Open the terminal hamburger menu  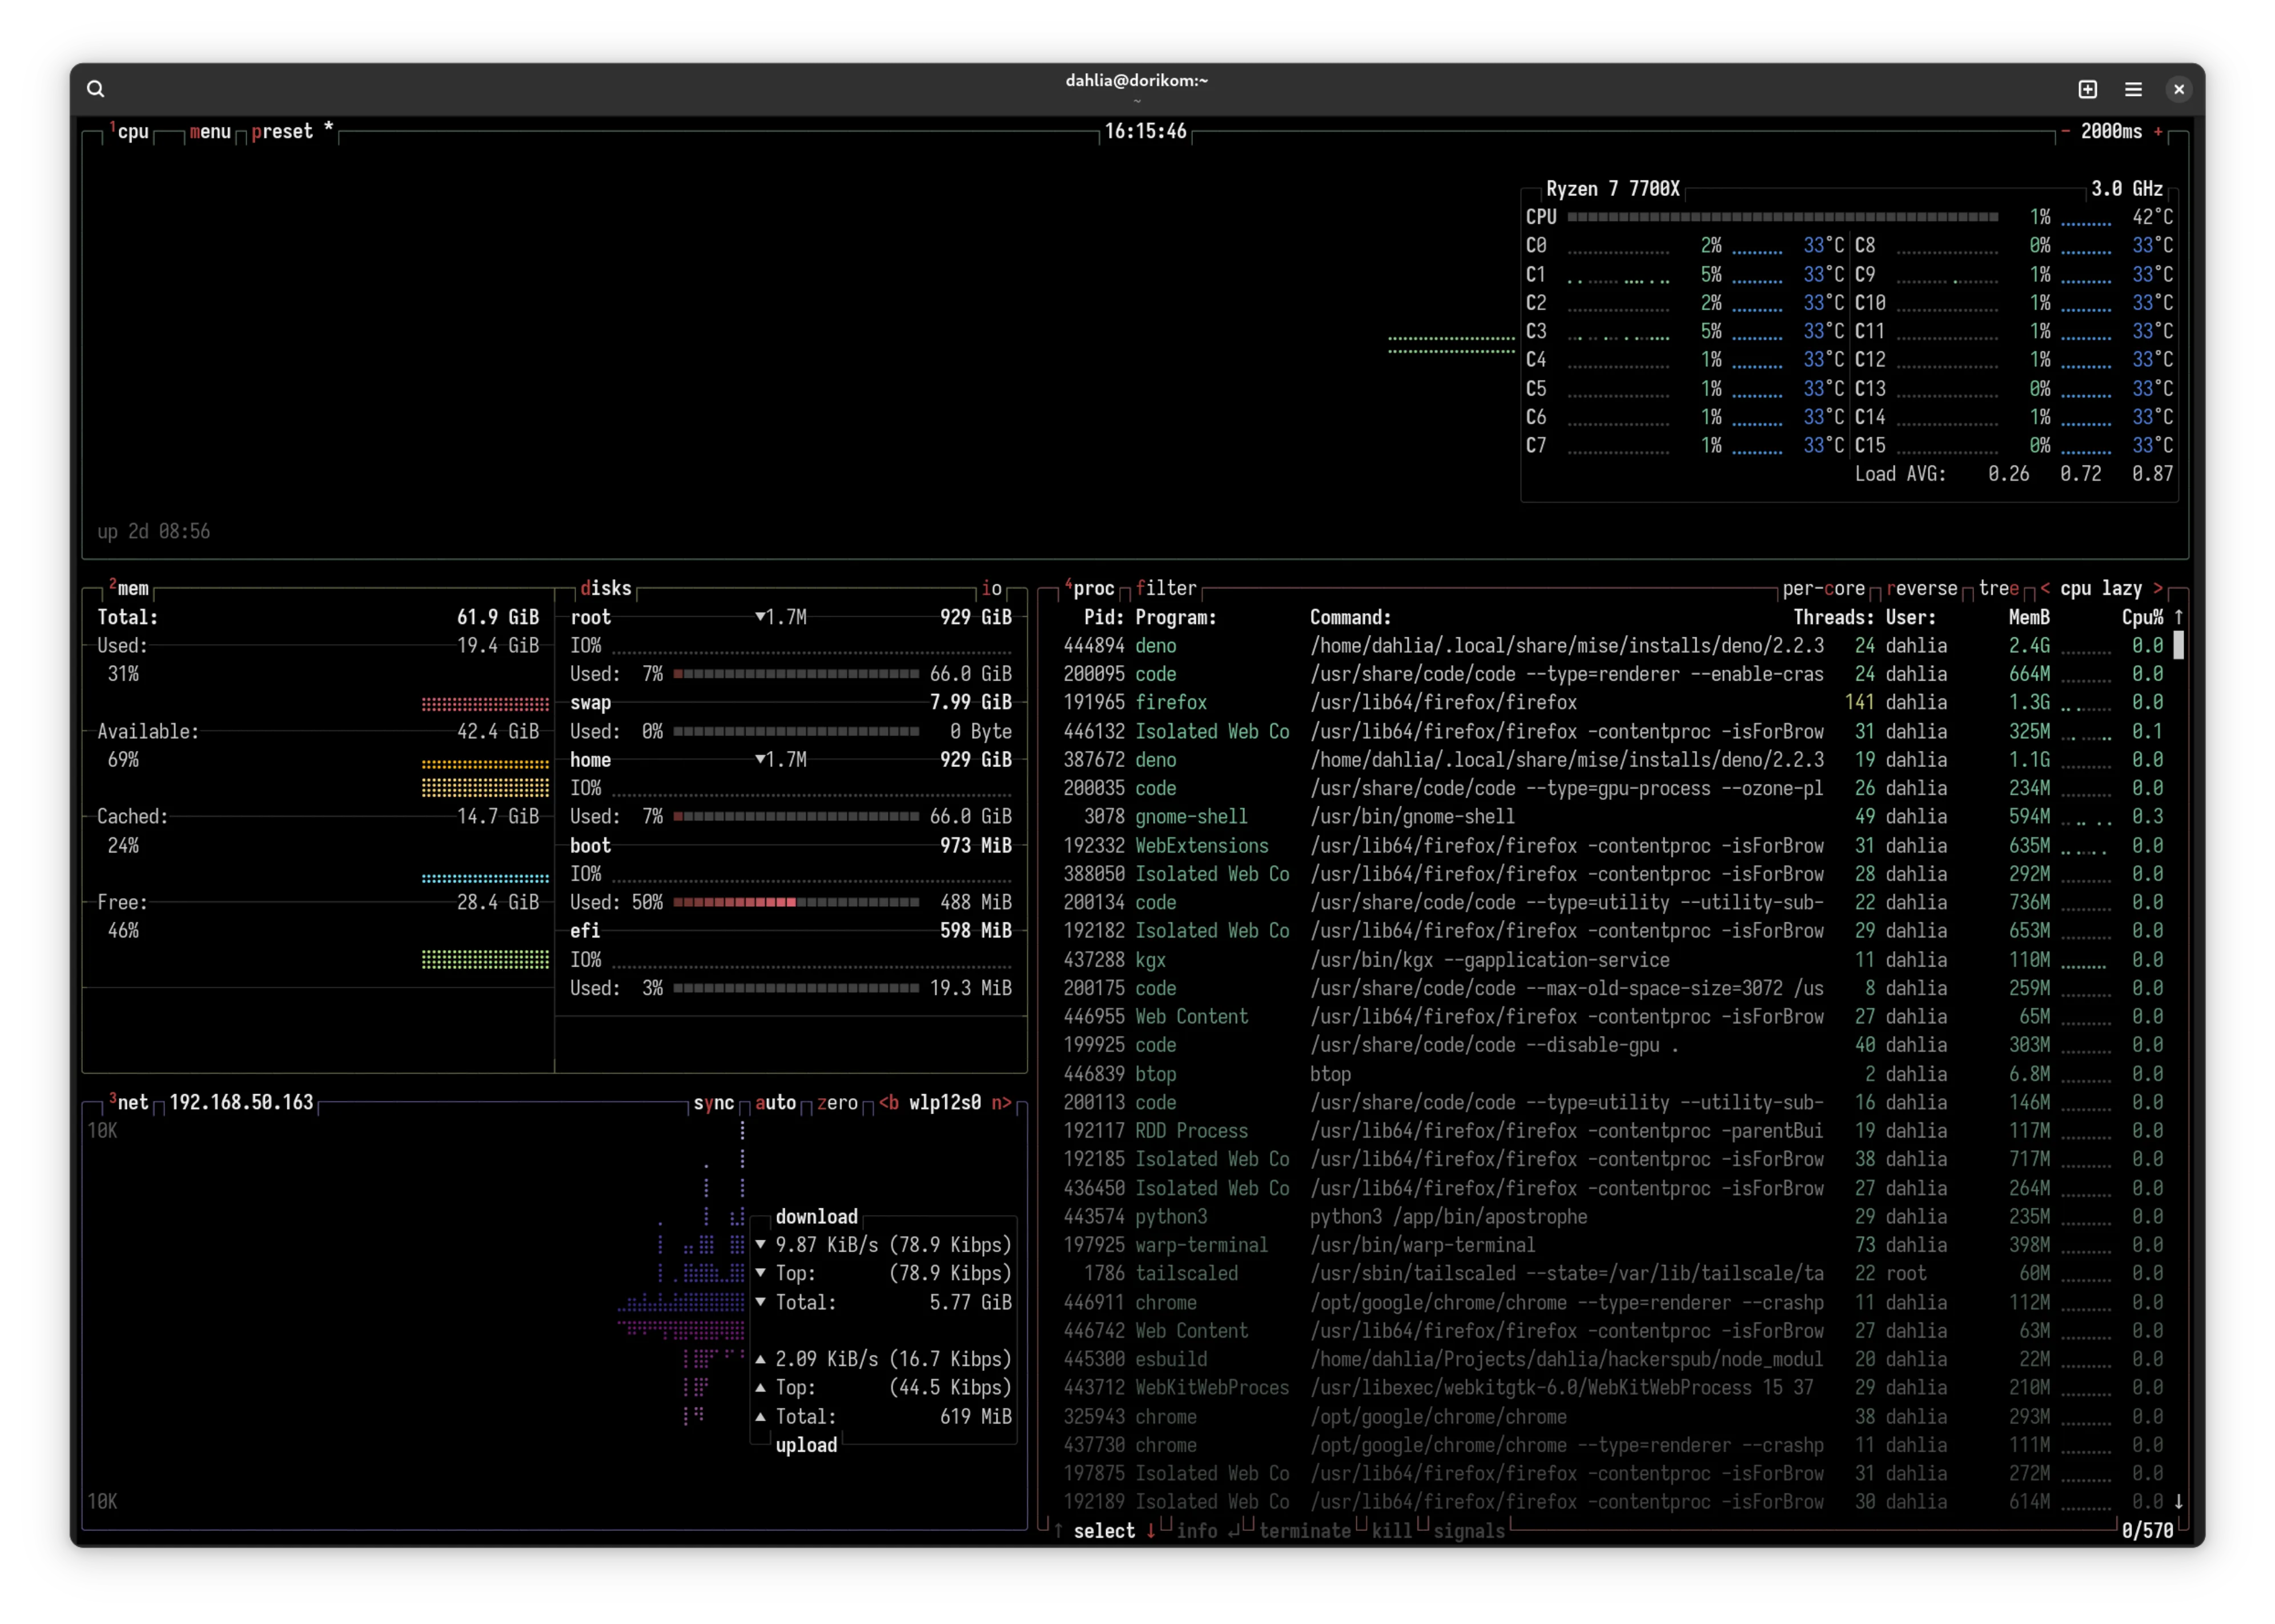[2133, 89]
